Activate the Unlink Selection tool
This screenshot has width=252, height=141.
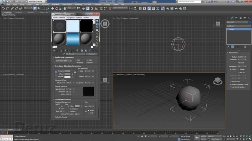tap(17, 9)
